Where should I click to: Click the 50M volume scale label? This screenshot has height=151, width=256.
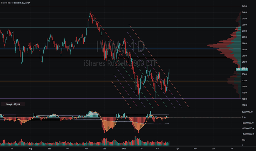tap(244, 140)
